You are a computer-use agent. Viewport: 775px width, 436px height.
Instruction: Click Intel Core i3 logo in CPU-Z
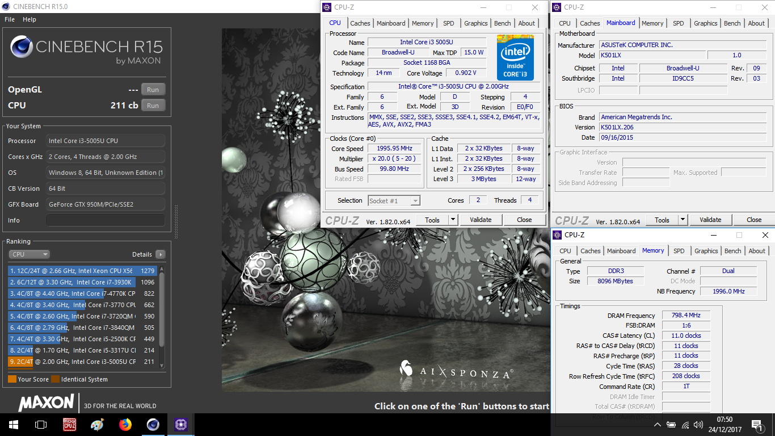click(516, 57)
